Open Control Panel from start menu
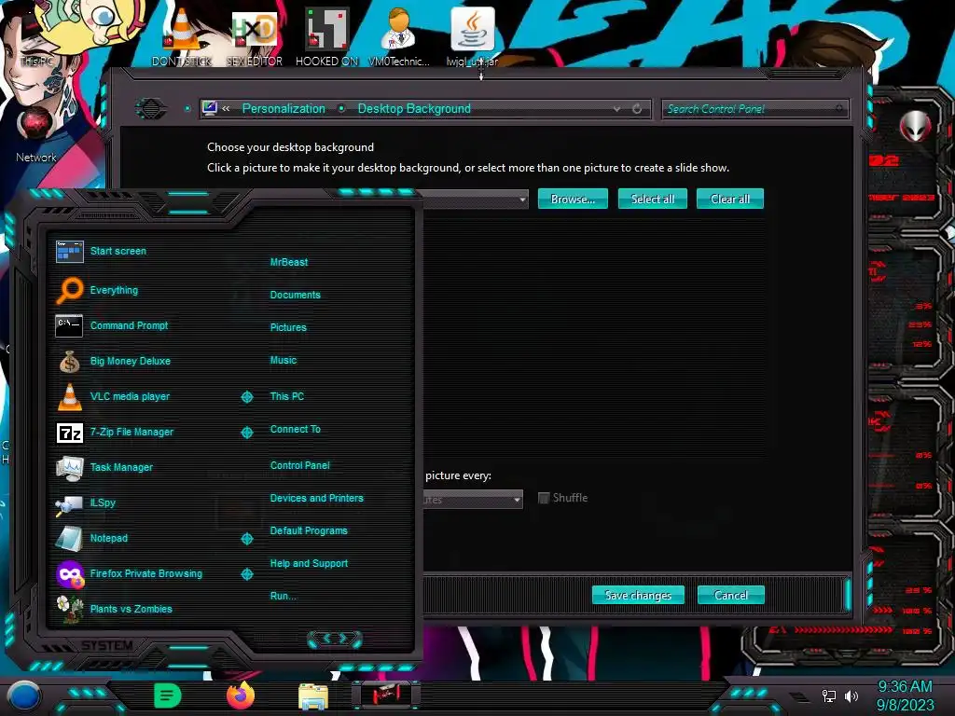955x716 pixels. point(299,466)
